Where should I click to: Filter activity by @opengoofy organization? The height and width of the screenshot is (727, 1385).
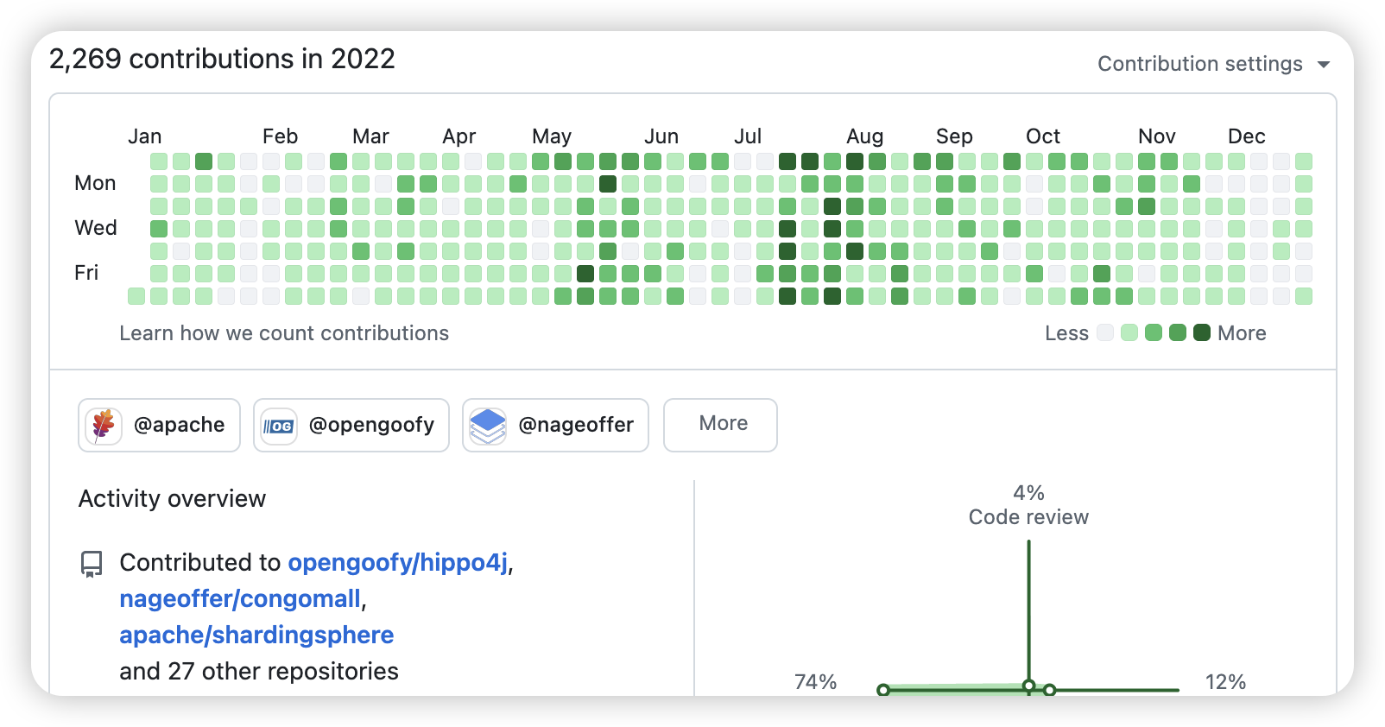click(351, 425)
